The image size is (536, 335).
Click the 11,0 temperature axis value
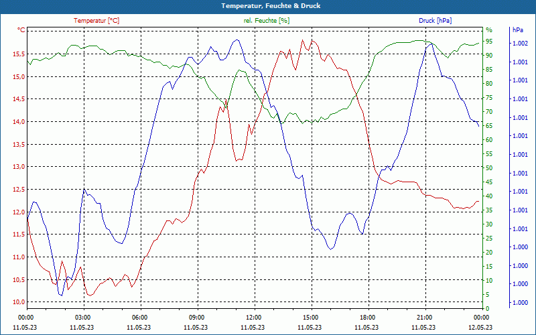[19, 257]
